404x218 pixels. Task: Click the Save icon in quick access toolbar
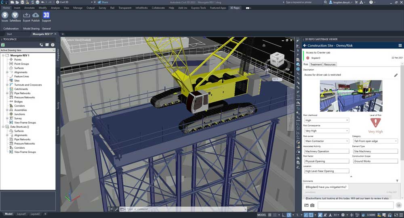(x=22, y=2)
